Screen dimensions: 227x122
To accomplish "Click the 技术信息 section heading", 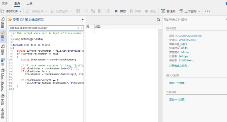I will tap(171, 29).
